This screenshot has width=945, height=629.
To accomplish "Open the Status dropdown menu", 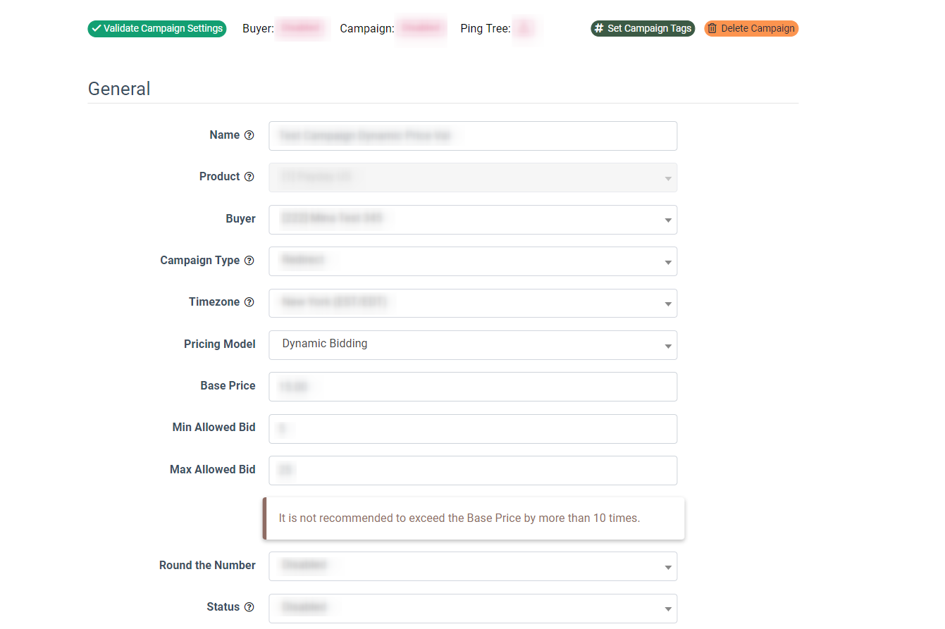I will [x=472, y=607].
